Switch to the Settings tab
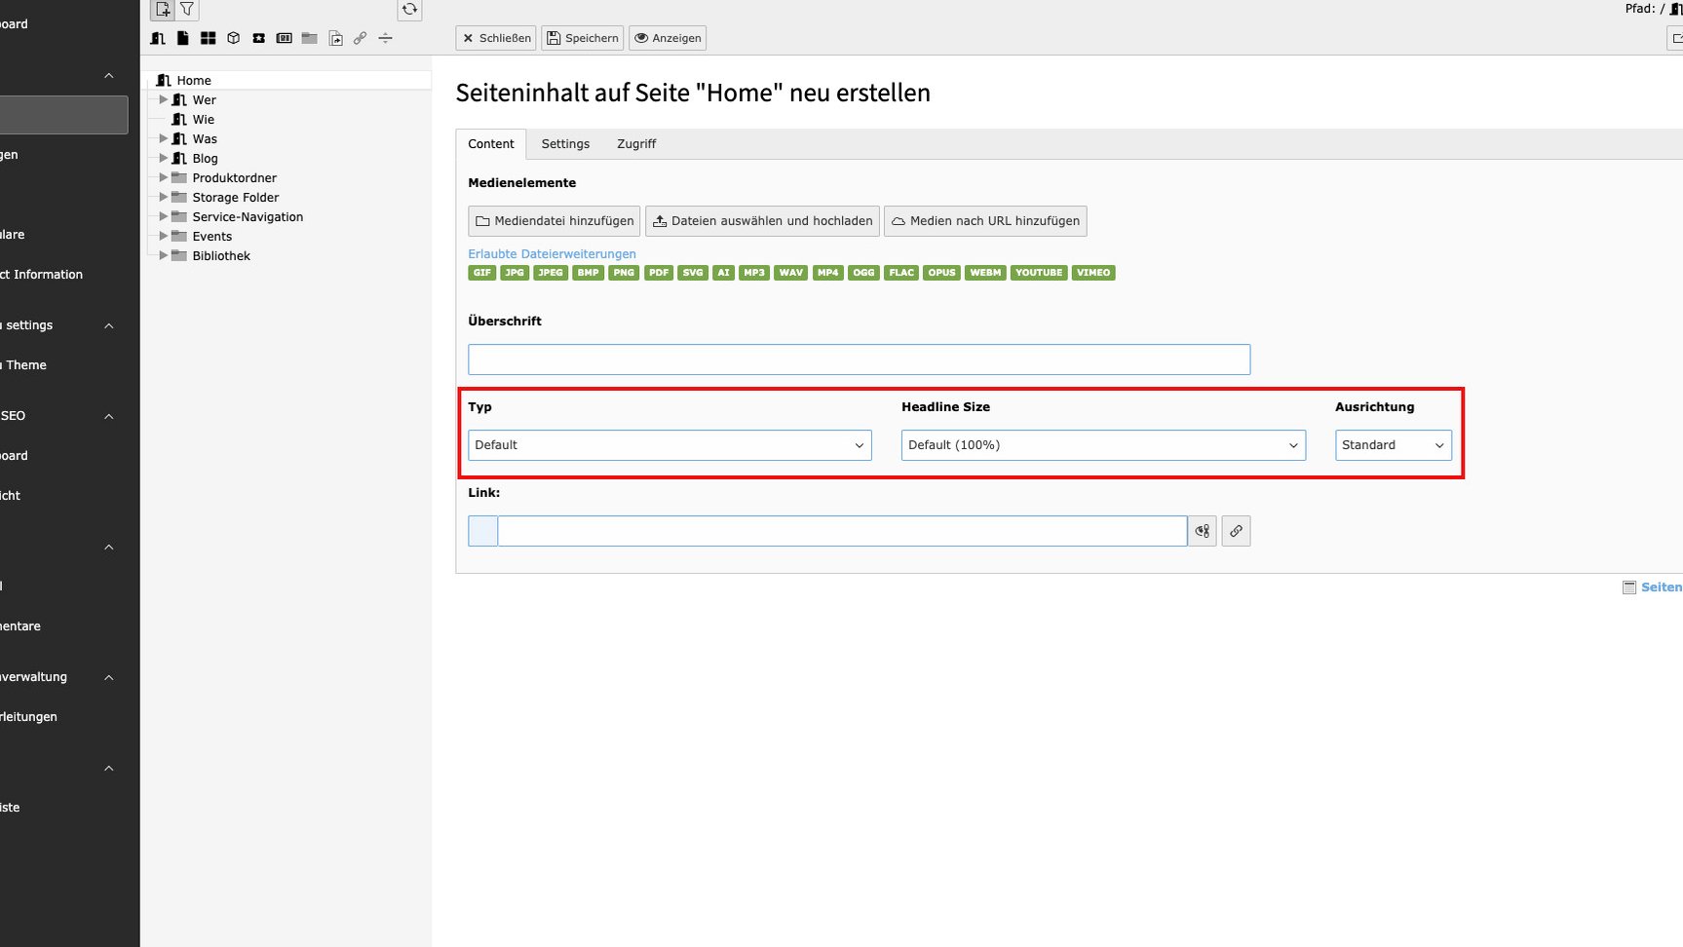This screenshot has height=947, width=1683. point(565,144)
